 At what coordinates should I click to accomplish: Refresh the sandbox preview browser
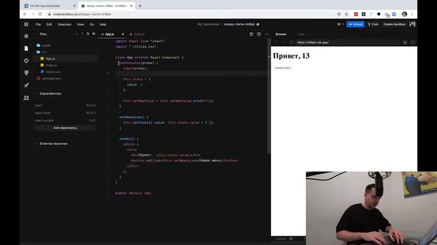(291, 42)
